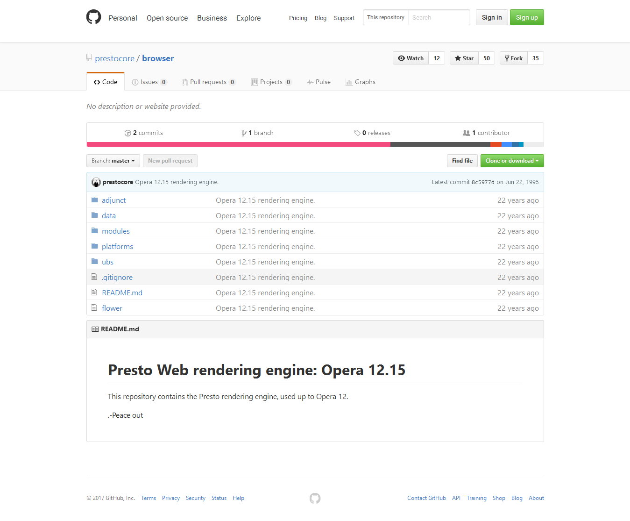
Task: Click the dark gray language bar segment
Action: coord(440,144)
